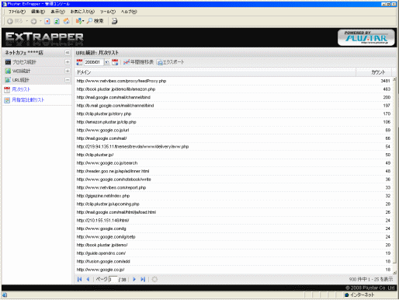This screenshot has width=399, height=300.
Task: Select the www.netvibes.com/report.php row
Action: click(234, 187)
